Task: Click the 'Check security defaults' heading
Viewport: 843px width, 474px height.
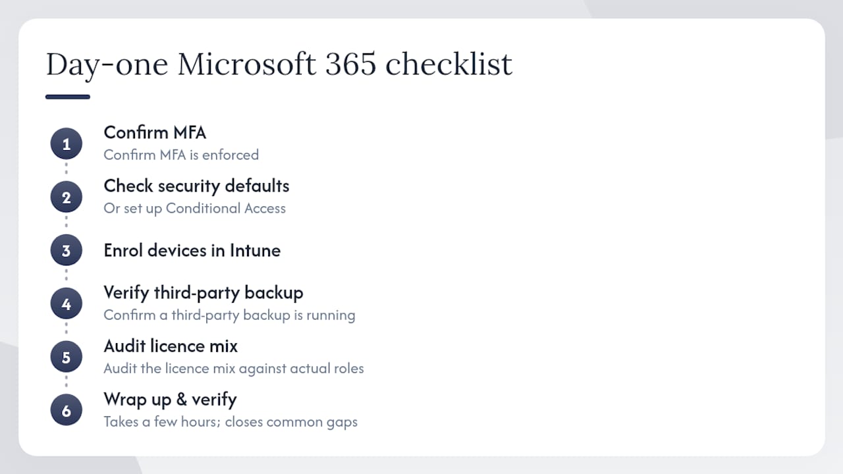Action: click(x=196, y=186)
